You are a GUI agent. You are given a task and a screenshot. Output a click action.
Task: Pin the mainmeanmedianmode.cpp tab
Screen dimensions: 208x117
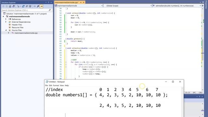[x=81, y=2]
